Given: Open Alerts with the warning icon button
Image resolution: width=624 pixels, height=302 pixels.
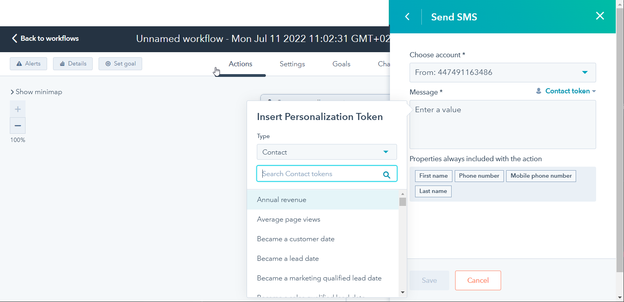Looking at the screenshot, I should (x=28, y=64).
